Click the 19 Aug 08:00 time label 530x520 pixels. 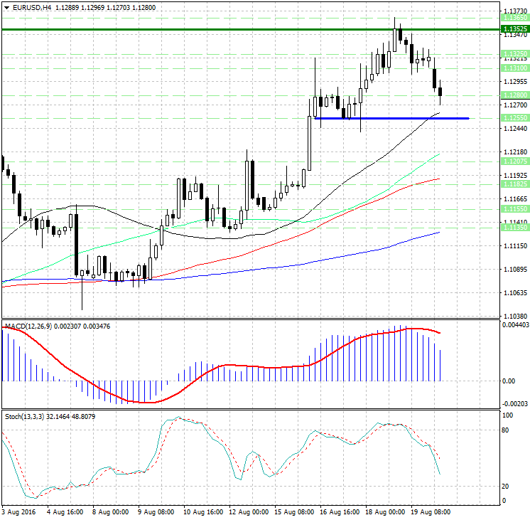click(x=433, y=511)
